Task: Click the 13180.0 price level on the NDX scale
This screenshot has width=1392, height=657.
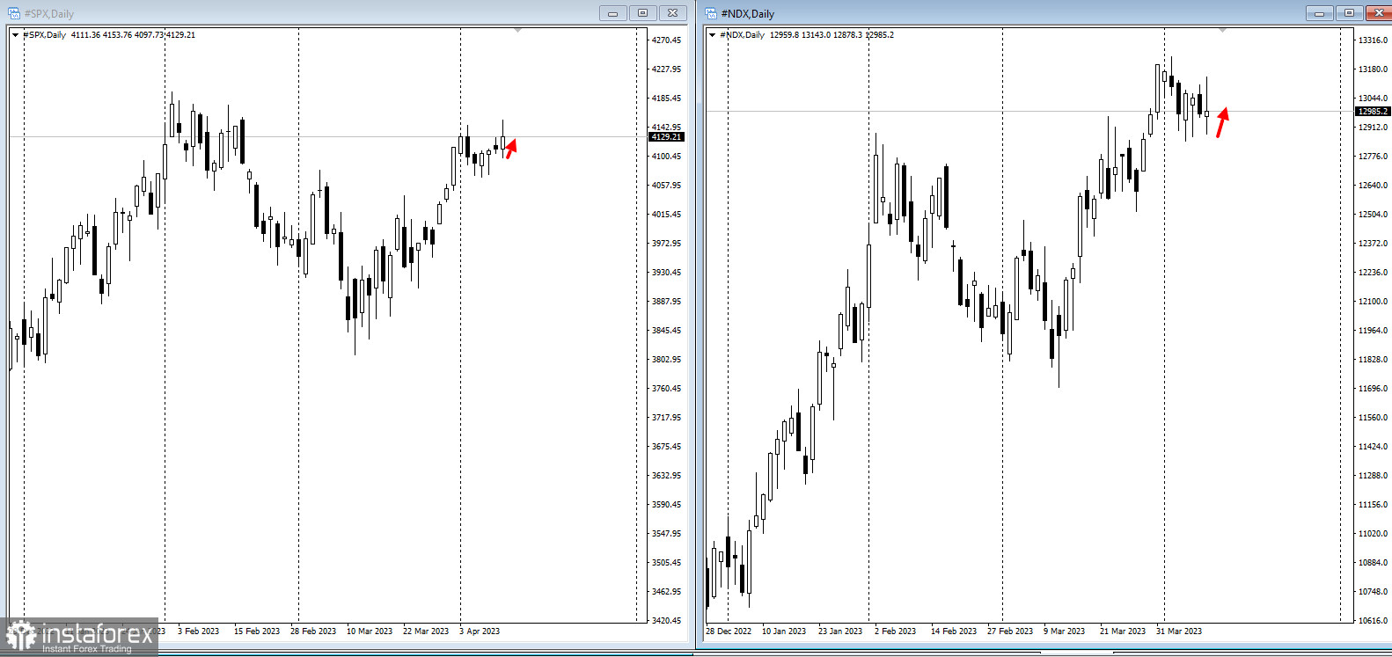Action: coord(1373,69)
